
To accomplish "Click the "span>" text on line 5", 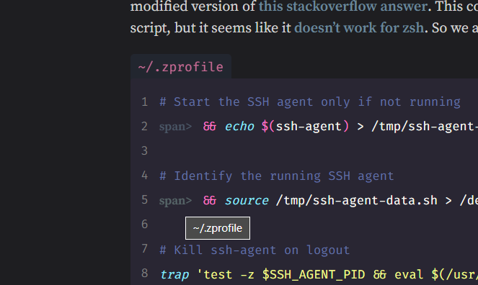I will click(175, 201).
